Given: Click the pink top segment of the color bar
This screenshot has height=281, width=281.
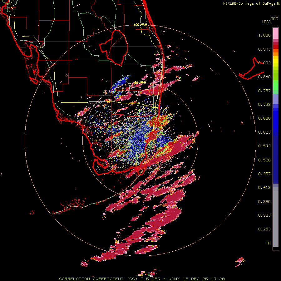Looking at the screenshot, I should pos(276,33).
